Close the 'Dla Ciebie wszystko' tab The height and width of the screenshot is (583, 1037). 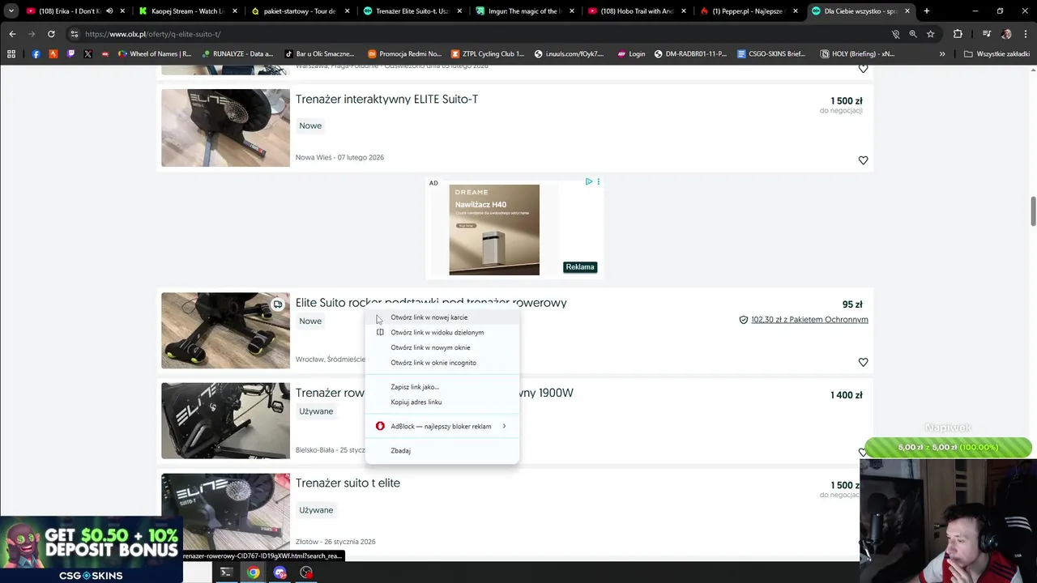[907, 11]
